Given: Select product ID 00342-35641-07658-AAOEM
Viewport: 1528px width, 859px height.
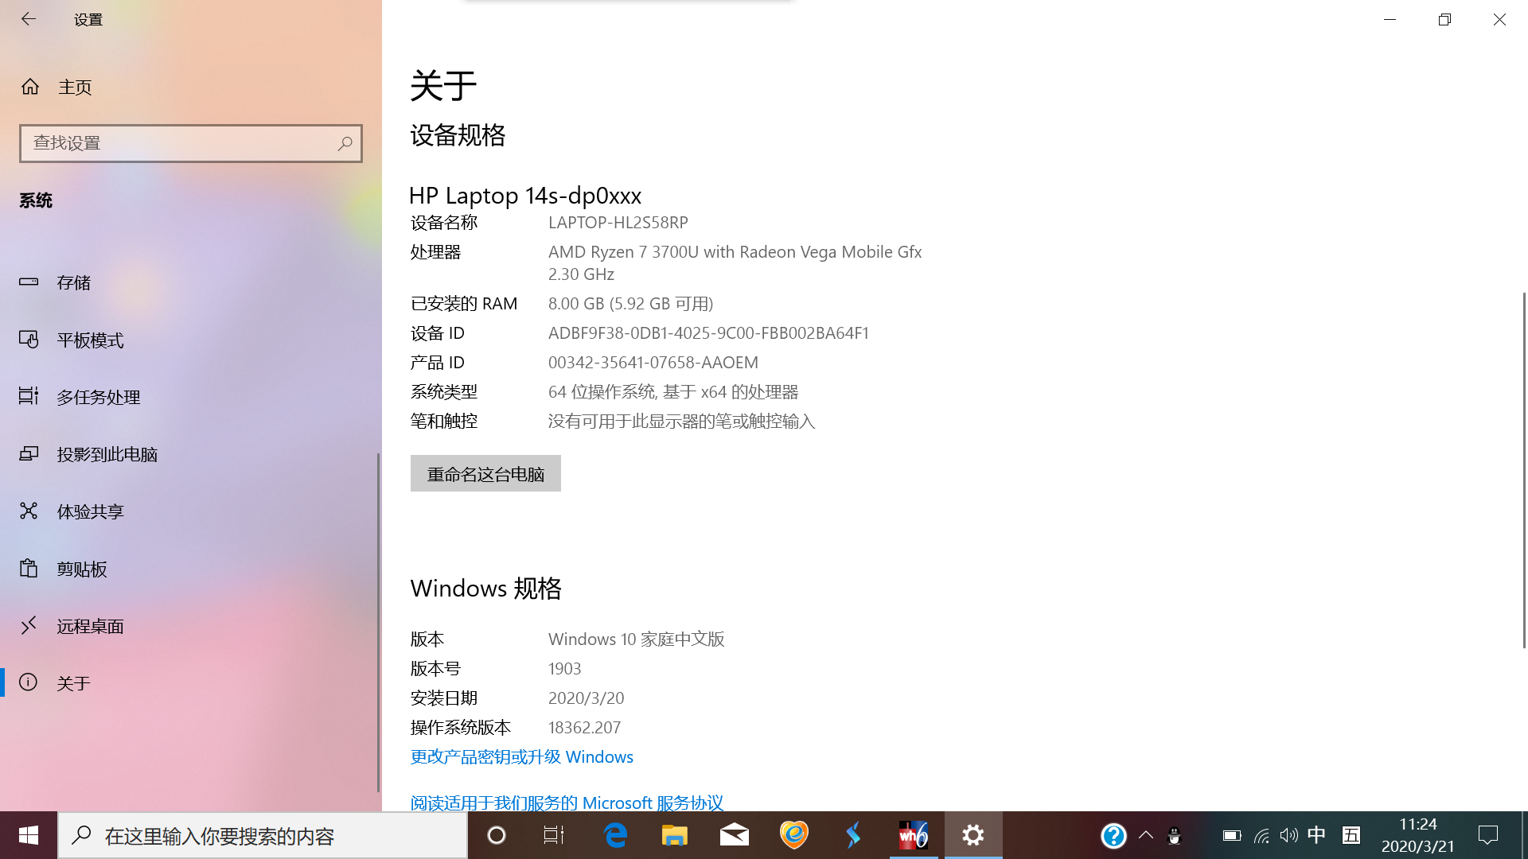Looking at the screenshot, I should coord(653,362).
